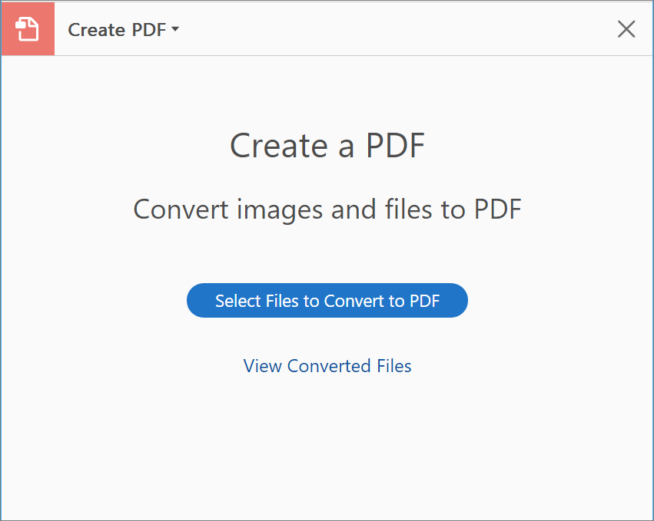Dismiss the Create PDF dialog
This screenshot has height=521, width=654.
pyautogui.click(x=626, y=29)
